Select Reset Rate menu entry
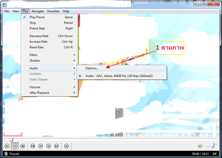222x158 pixels. 49,48
